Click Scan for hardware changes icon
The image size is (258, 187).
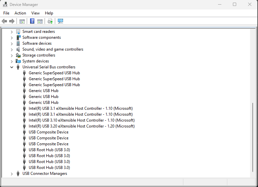[60, 21]
